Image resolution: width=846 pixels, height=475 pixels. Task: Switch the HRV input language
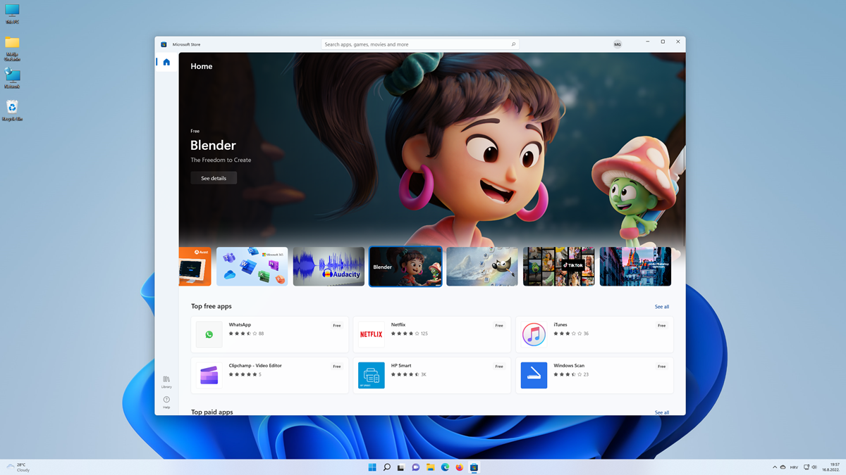coord(794,467)
